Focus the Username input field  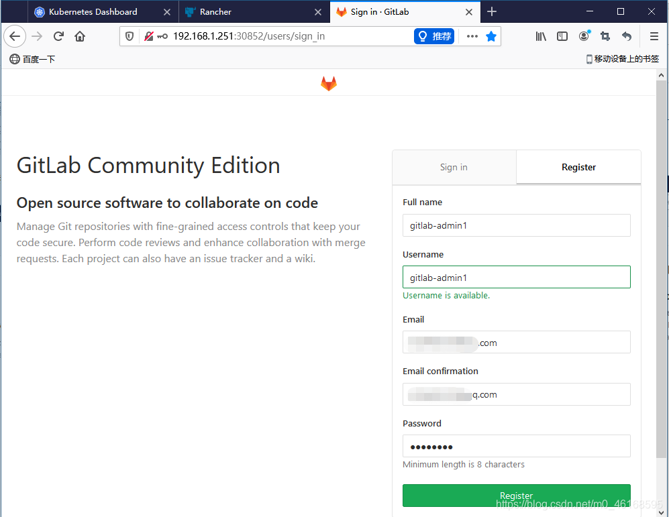(516, 278)
